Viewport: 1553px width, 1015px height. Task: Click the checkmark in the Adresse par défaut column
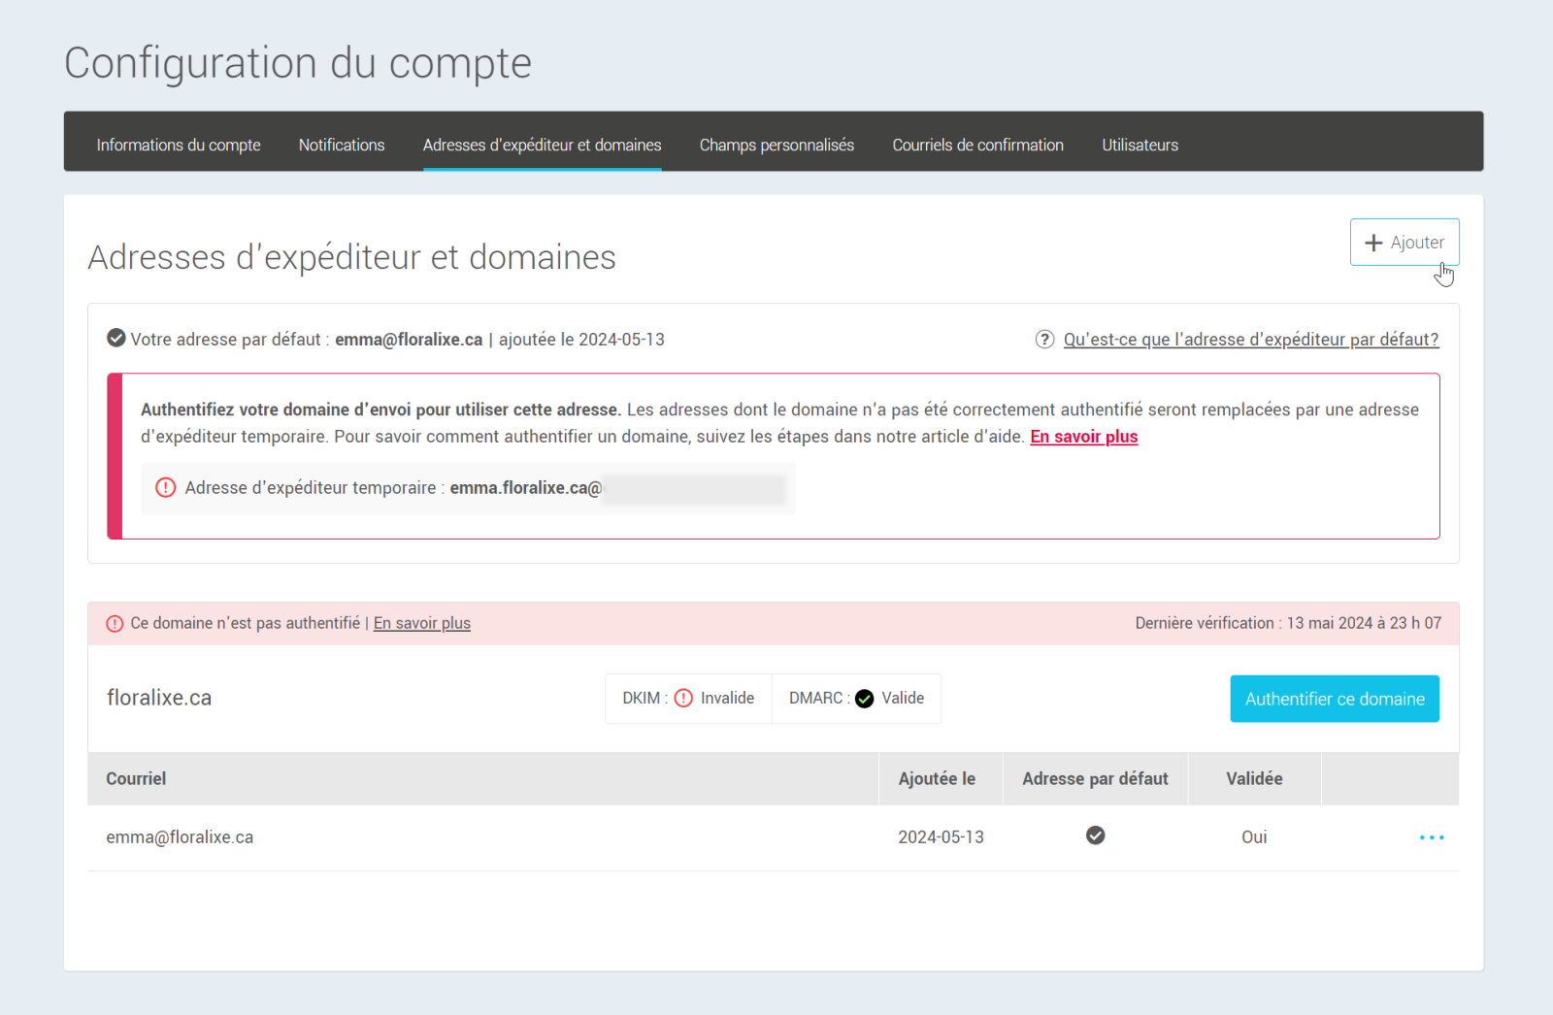point(1095,835)
